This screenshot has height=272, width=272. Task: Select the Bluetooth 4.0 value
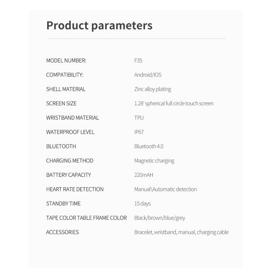[149, 146]
